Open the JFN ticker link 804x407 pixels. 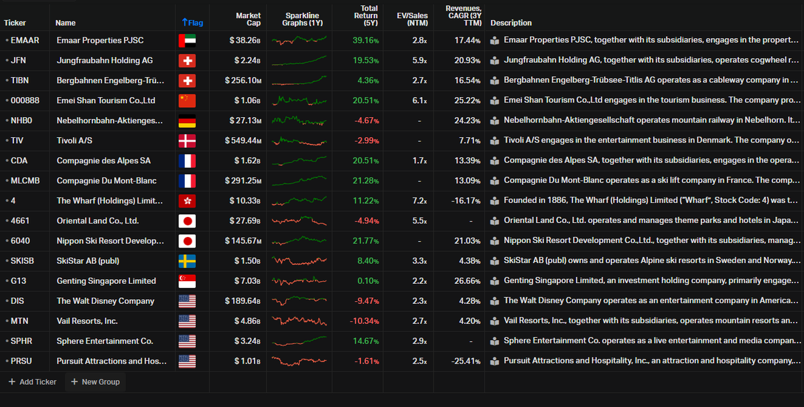click(18, 60)
